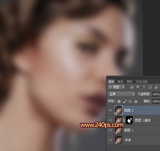Hide the 图层 1 layer
Viewport: 160px width, 151px height.
[110, 130]
